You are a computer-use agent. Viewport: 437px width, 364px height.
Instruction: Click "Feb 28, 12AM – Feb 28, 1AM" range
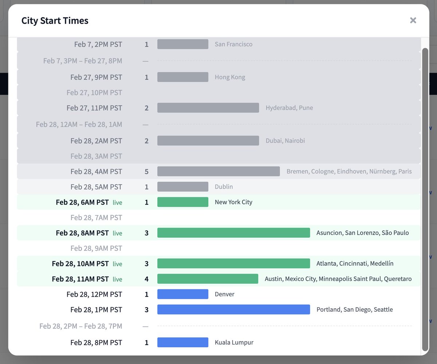[79, 124]
